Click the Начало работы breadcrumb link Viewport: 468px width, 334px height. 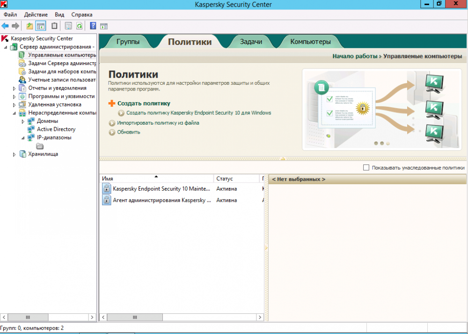(355, 56)
